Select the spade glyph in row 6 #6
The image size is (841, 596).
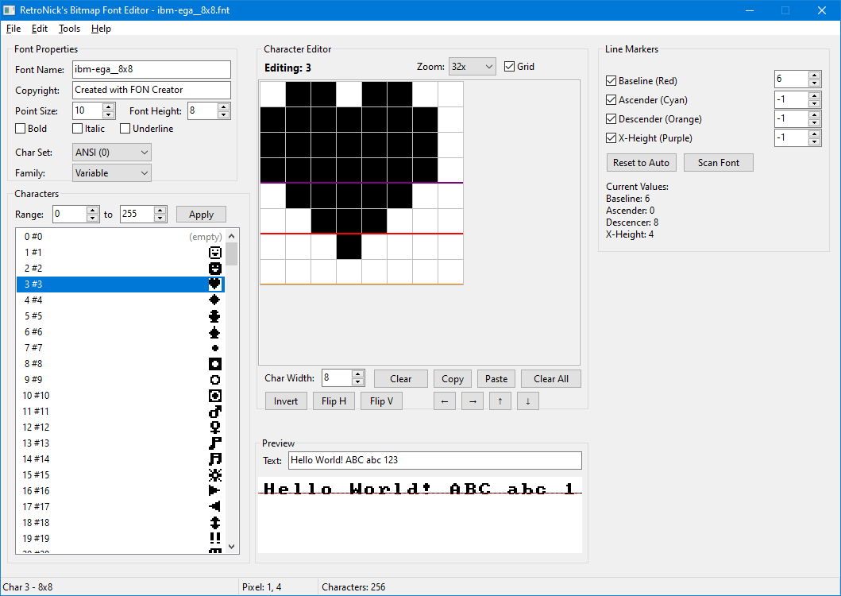pos(215,332)
